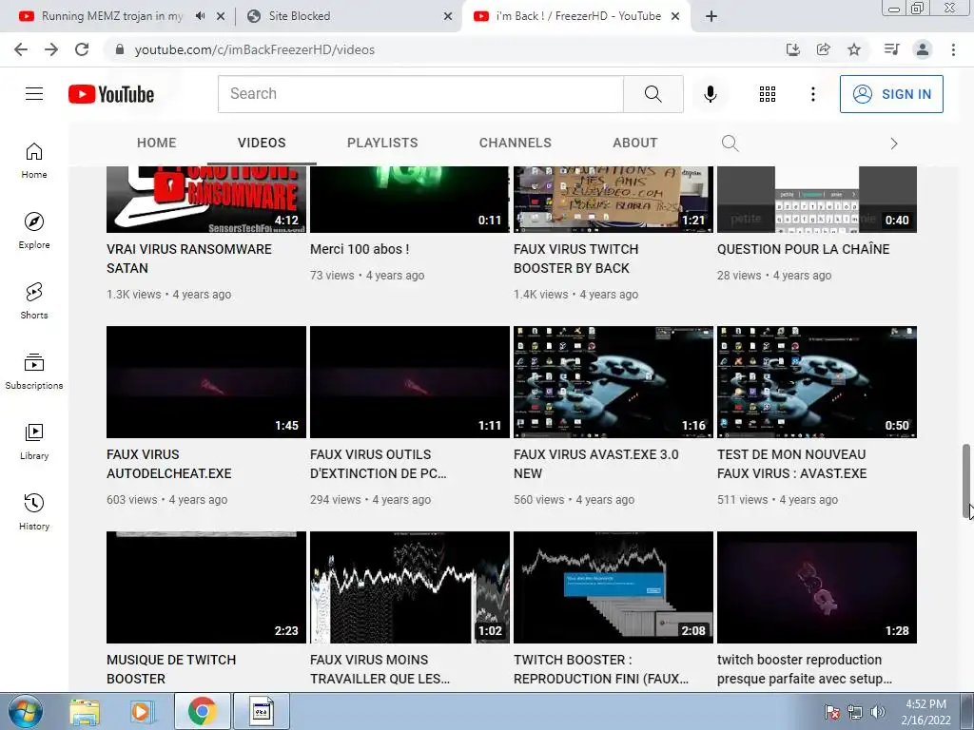Open MUSIQUE DE TWITCH BOOSTER title

(171, 669)
